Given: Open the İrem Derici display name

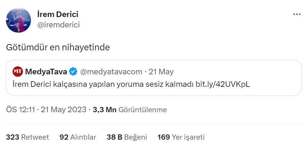Looking at the screenshot, I should coord(58,14).
